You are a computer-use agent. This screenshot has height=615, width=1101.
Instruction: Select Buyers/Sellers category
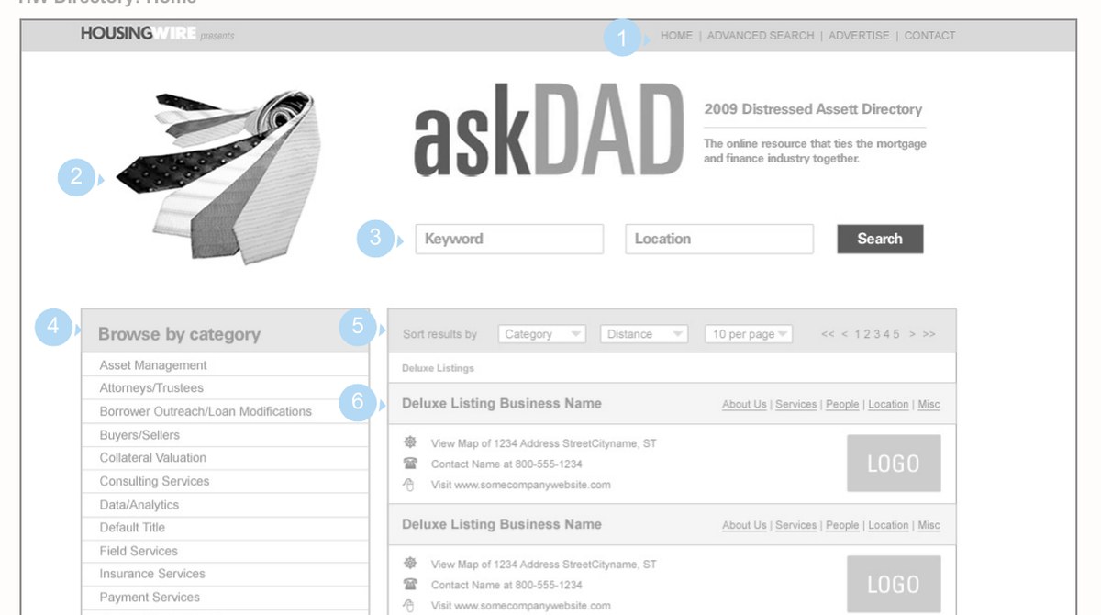(225, 435)
